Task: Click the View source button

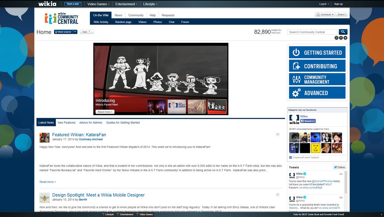Action: click(63, 32)
